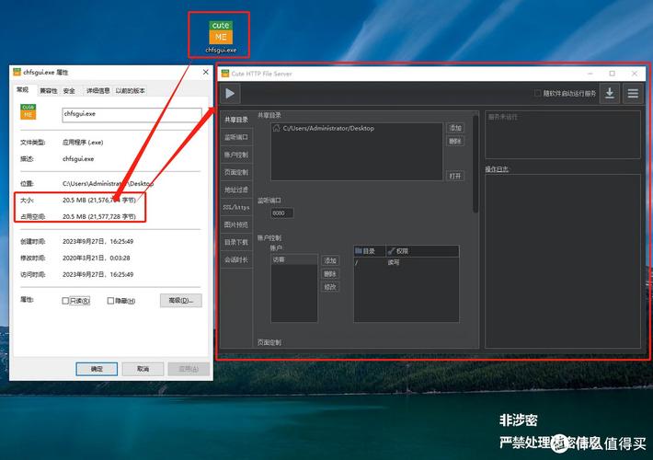Enable 随软件启动运行服务 checkbox
Viewport: 653px width, 460px height.
pos(538,93)
